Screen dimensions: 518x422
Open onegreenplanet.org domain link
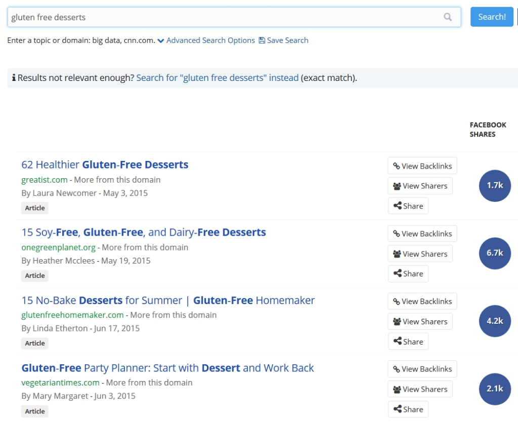click(x=58, y=247)
